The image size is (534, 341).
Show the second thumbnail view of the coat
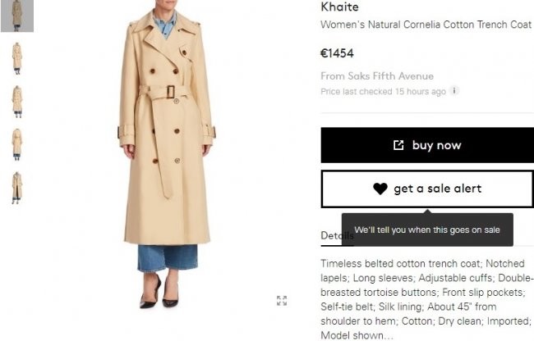coord(17,57)
